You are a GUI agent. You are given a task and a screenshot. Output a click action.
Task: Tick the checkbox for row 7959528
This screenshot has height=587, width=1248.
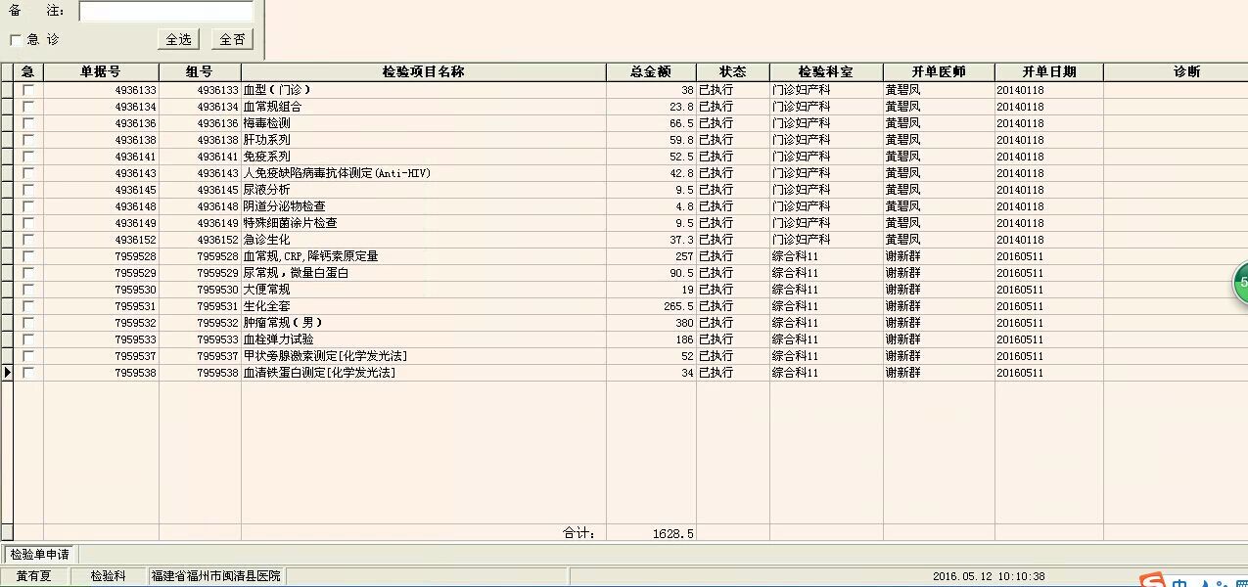click(x=28, y=256)
